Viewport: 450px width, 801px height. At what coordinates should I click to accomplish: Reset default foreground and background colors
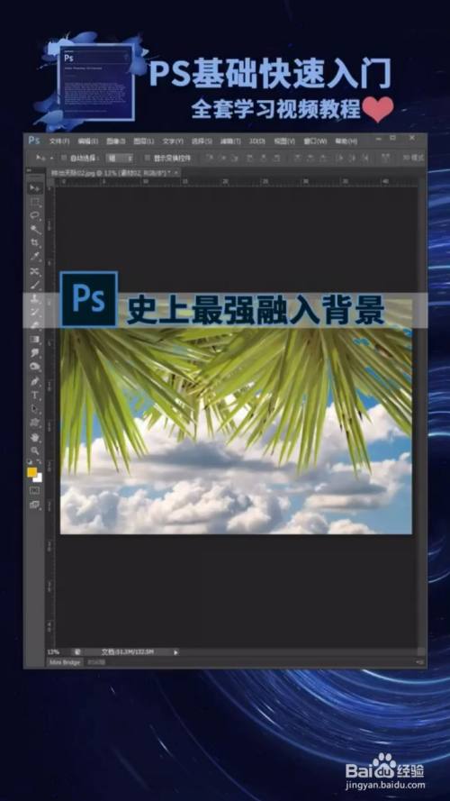click(30, 463)
